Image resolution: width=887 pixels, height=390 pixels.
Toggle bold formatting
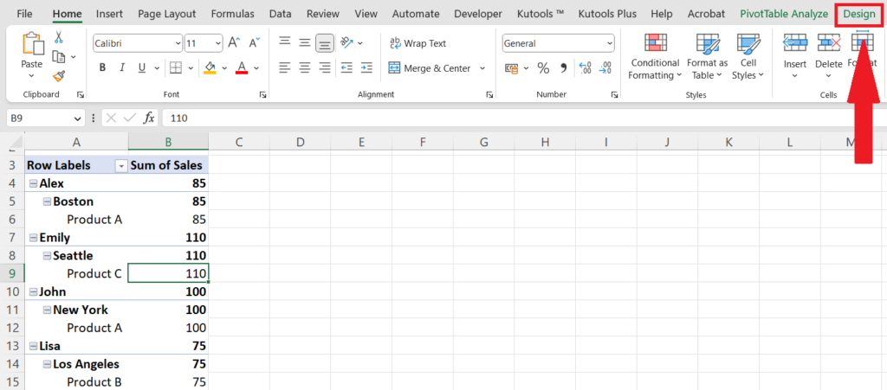102,68
